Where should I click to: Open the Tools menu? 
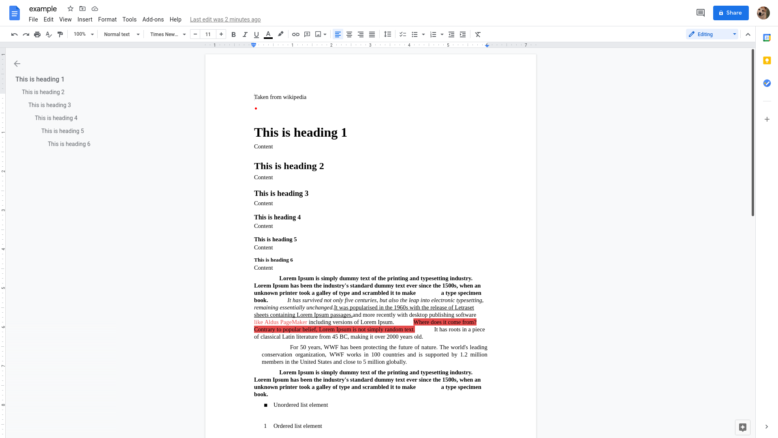pos(129,19)
